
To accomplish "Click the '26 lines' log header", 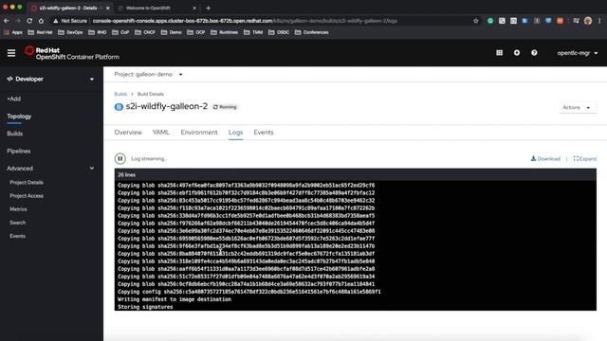I will click(x=126, y=174).
